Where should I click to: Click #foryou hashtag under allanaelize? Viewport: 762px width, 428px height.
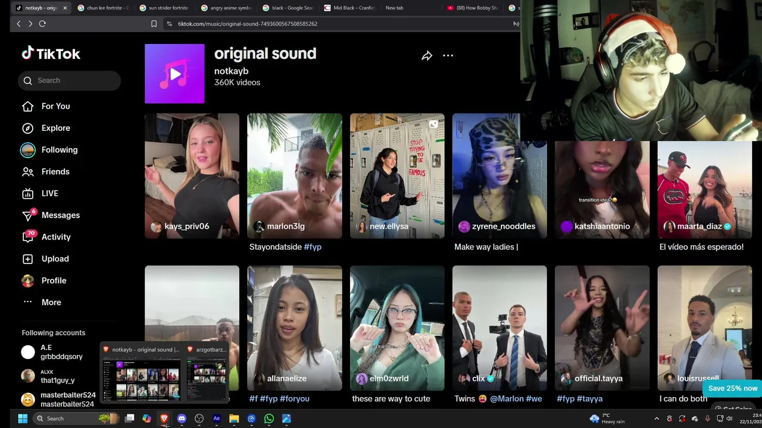pos(295,399)
